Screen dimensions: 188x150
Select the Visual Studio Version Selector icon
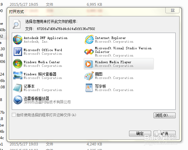[x=89, y=52]
